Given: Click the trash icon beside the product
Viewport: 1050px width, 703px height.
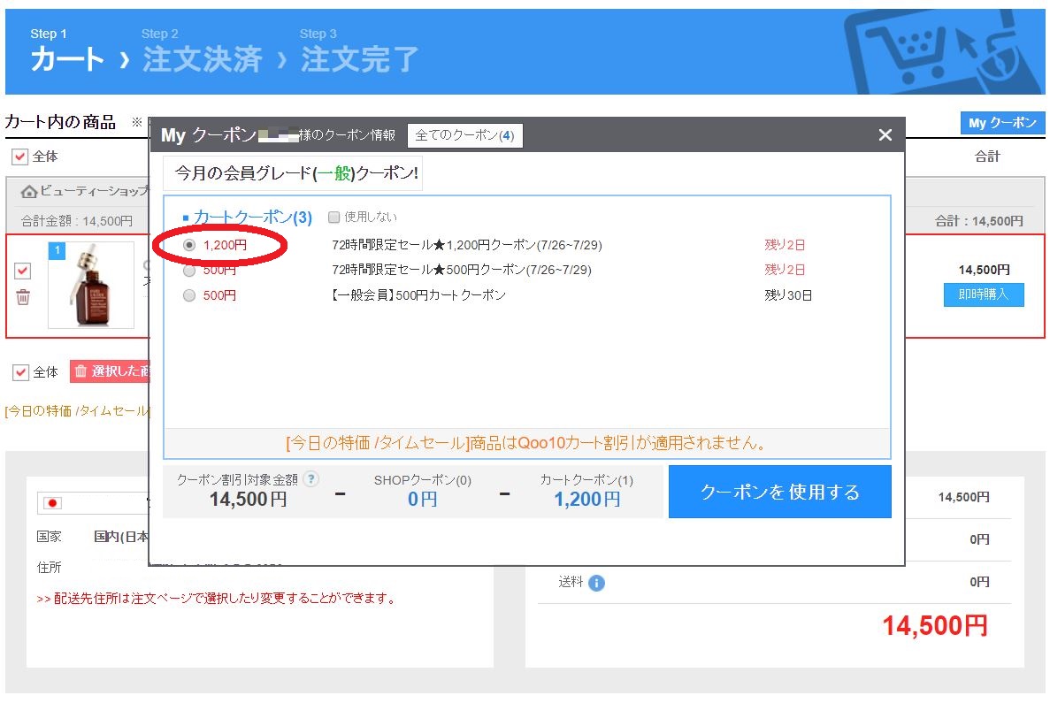Looking at the screenshot, I should coord(23,298).
